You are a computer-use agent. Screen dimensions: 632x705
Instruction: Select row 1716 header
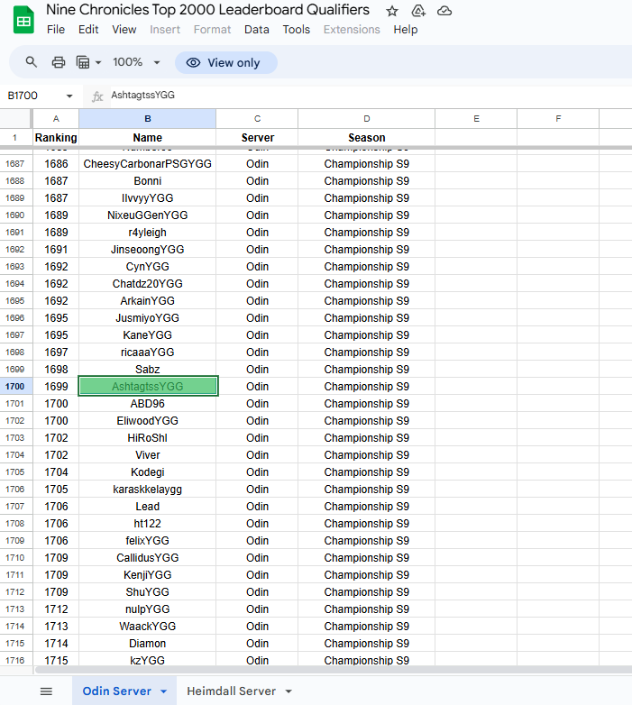click(15, 660)
